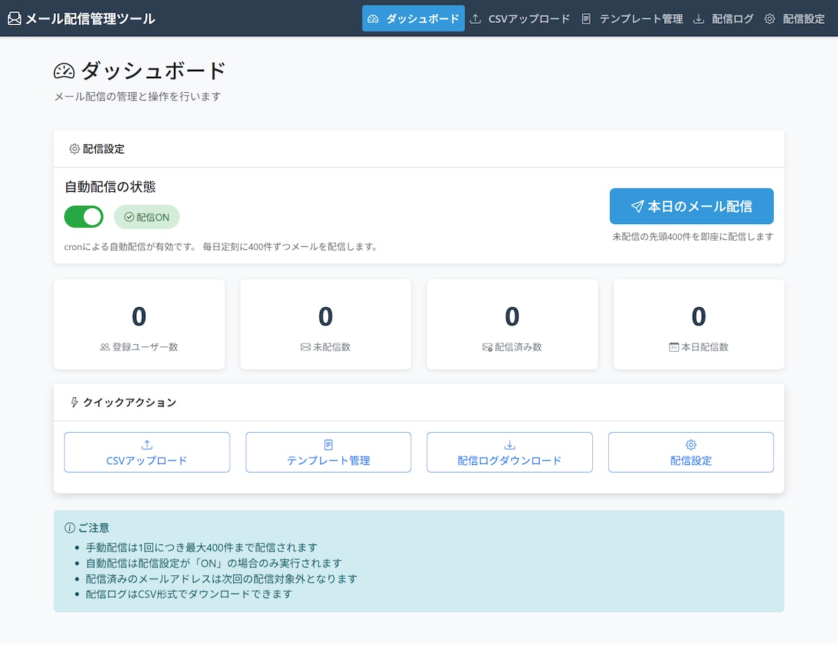Viewport: 838px width, 645px height.
Task: Click the 本日配信数 count value
Action: tap(698, 316)
